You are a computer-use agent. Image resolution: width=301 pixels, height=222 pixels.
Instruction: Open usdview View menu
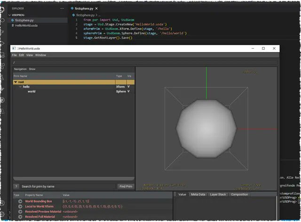[x=30, y=55]
